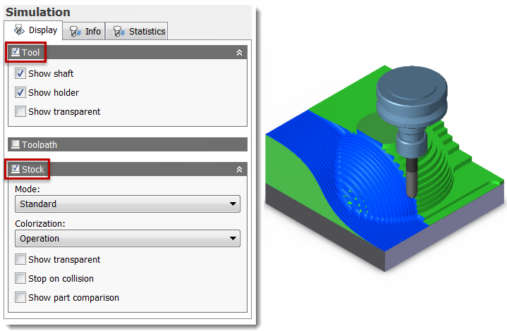The width and height of the screenshot is (507, 331).
Task: Uncheck the Tool section checkbox
Action: click(x=15, y=52)
